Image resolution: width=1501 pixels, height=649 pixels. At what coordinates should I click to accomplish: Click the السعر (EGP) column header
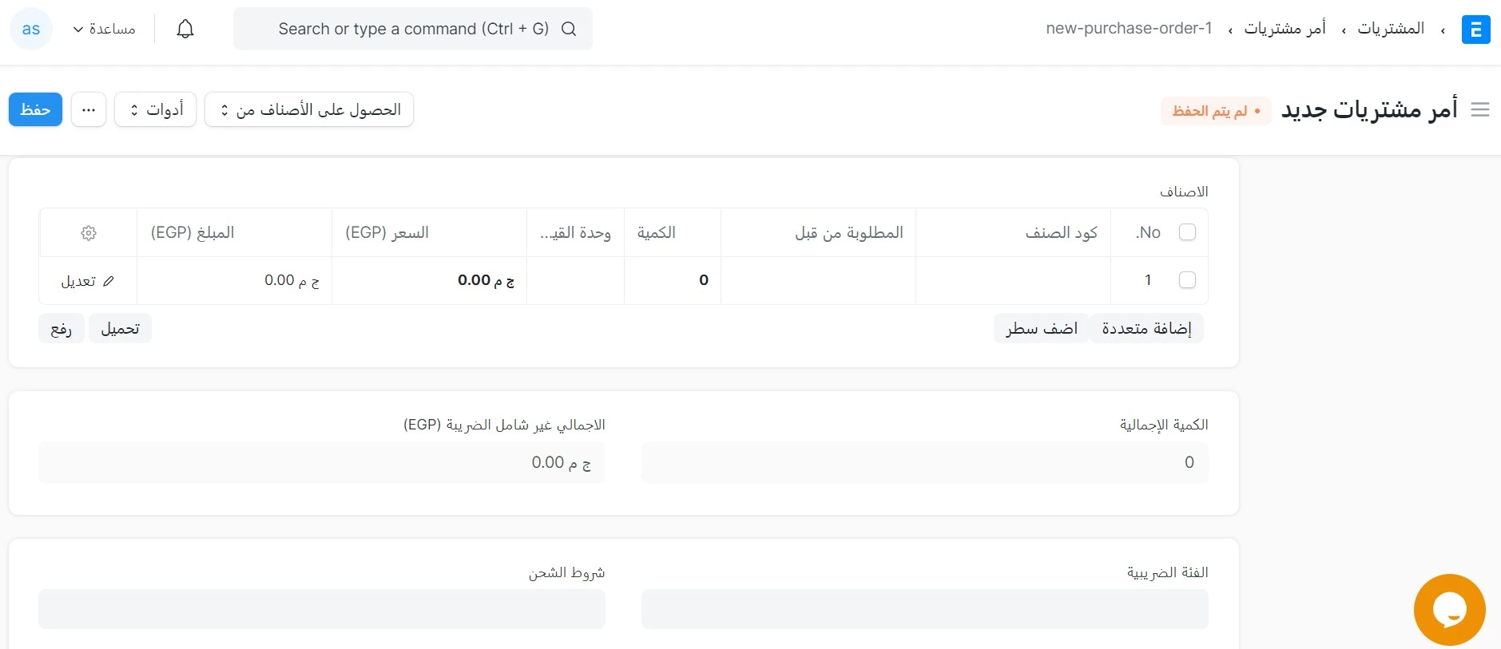point(429,232)
